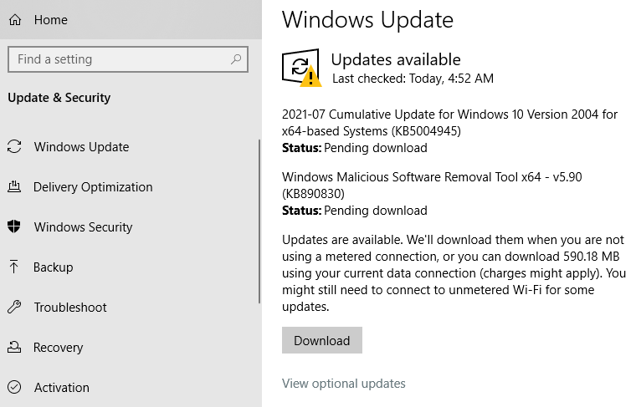Image resolution: width=636 pixels, height=407 pixels.
Task: Click the Activation checkmark circle icon
Action: coord(14,387)
